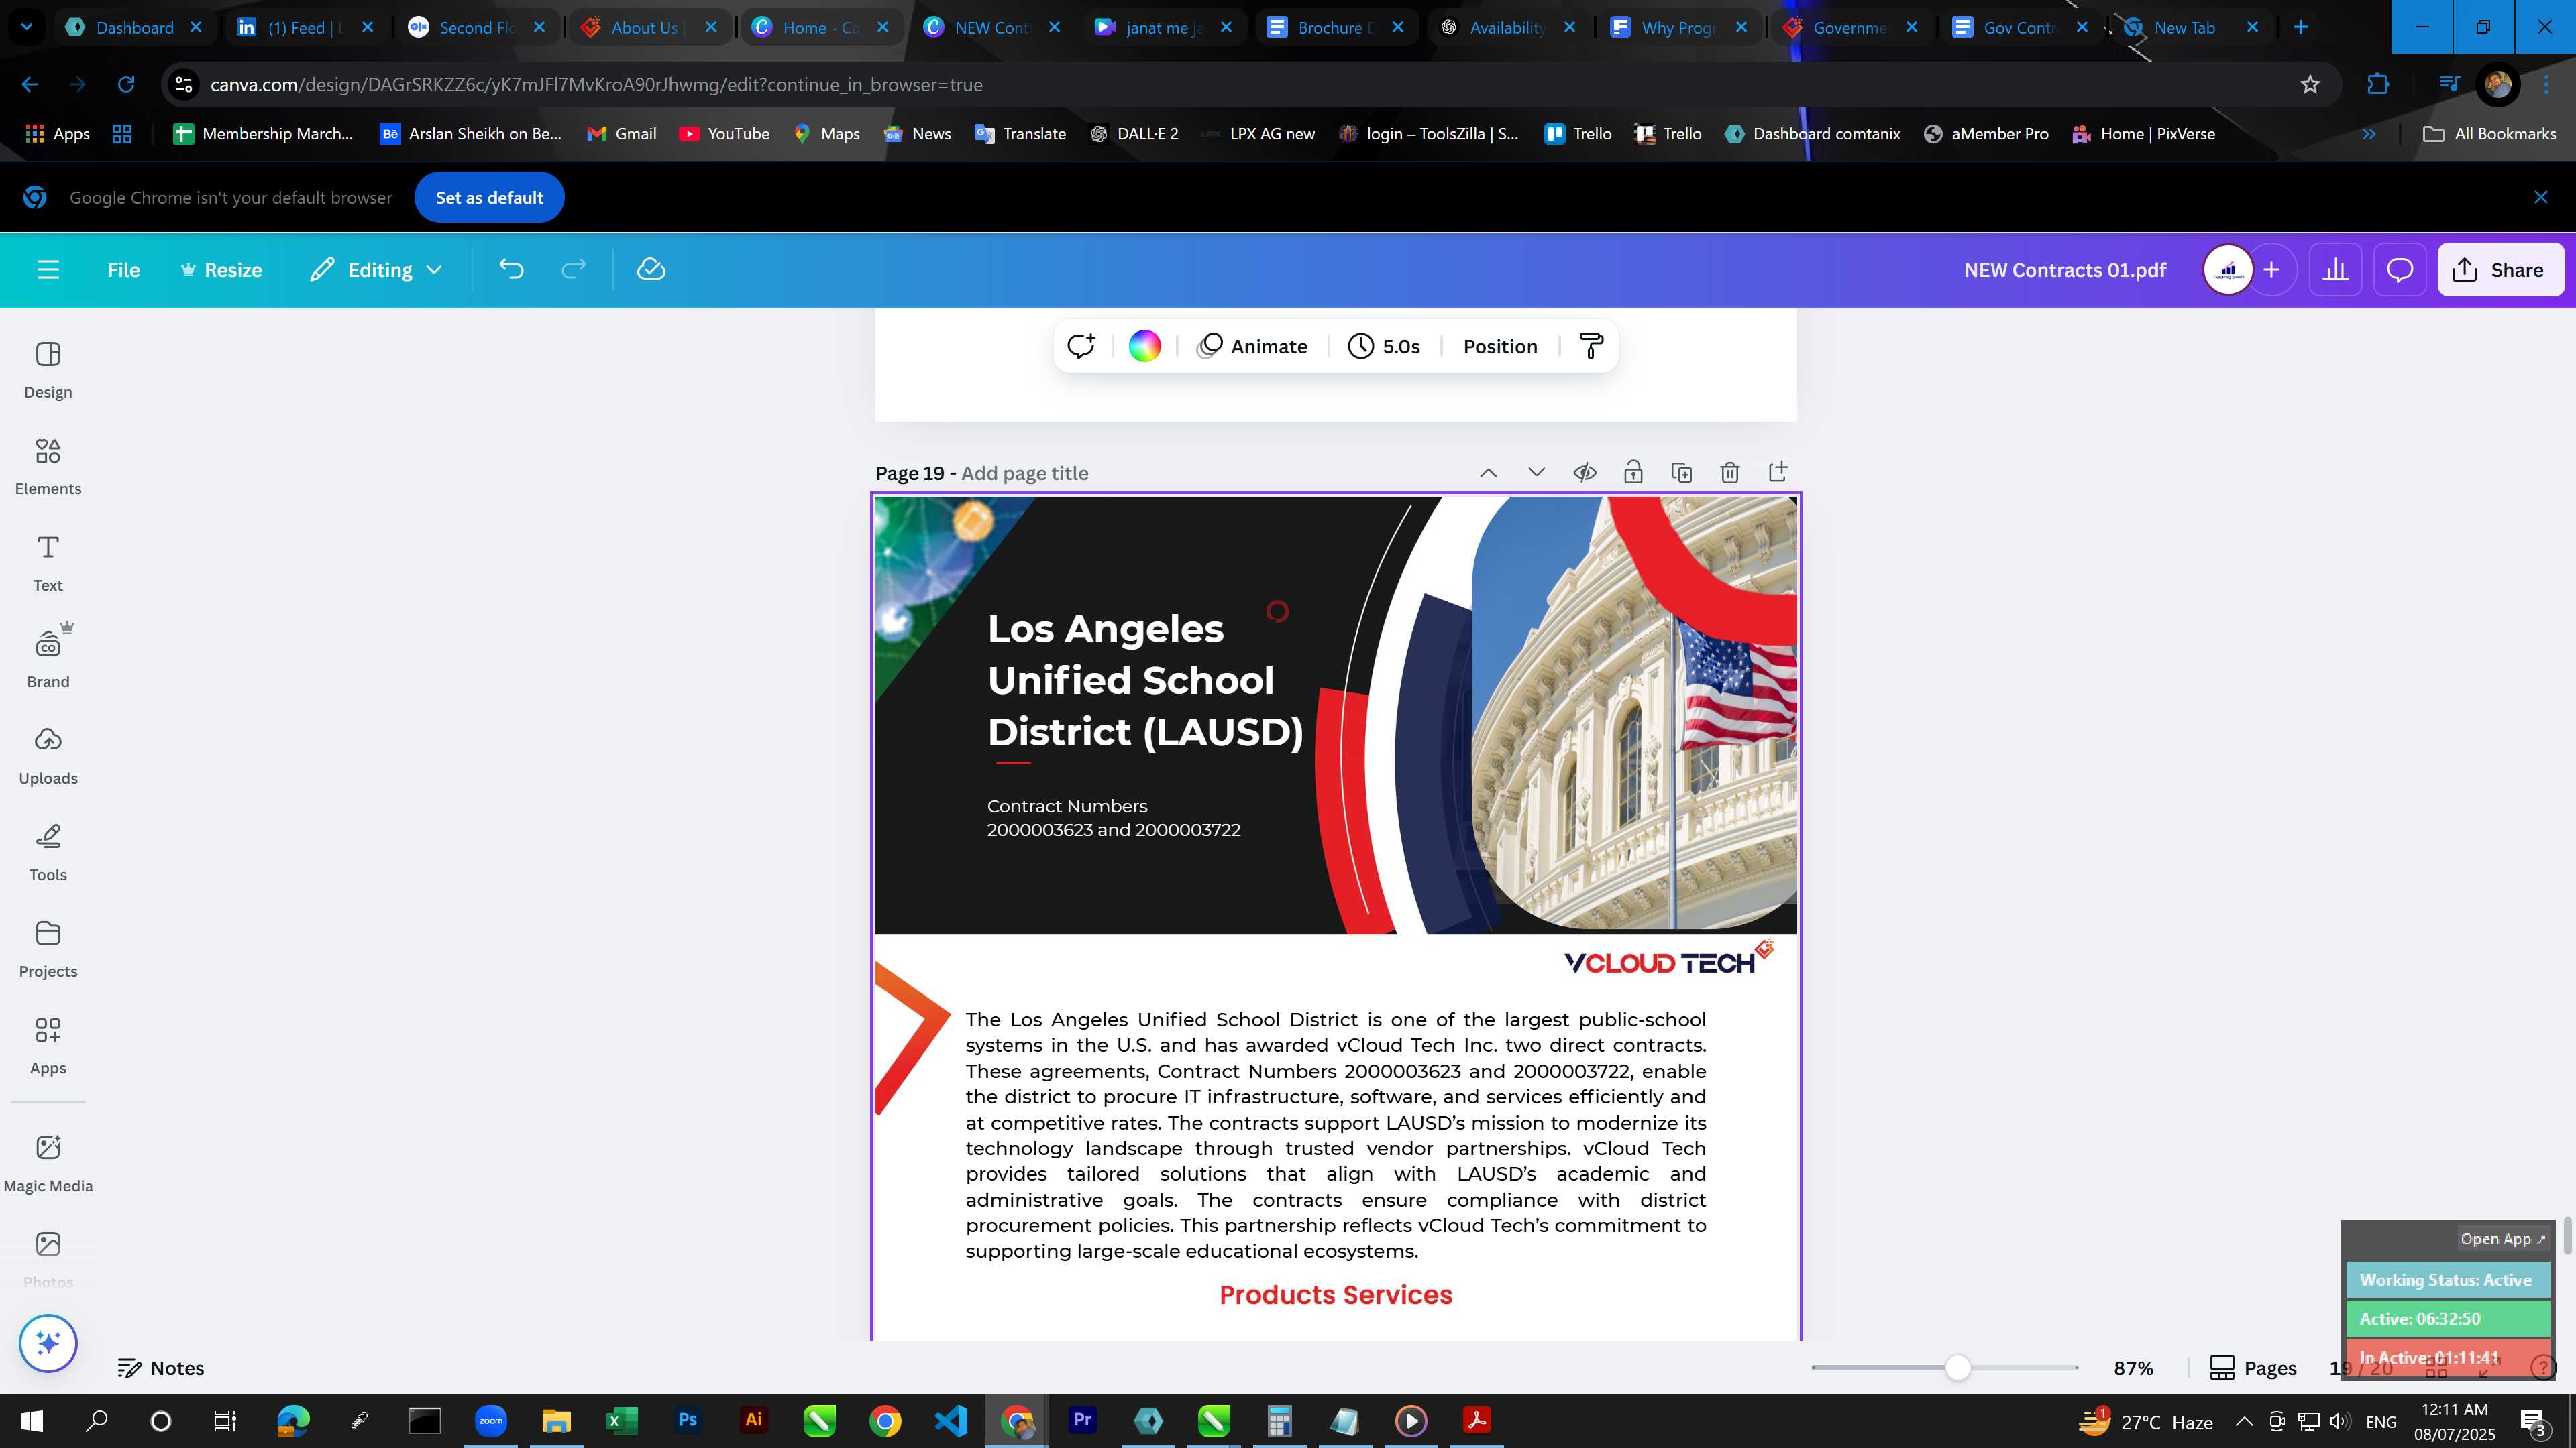Image resolution: width=2576 pixels, height=1448 pixels.
Task: Move Page 19 down
Action: click(1536, 473)
